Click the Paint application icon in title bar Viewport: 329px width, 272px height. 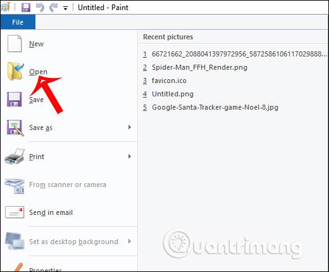tap(4, 8)
